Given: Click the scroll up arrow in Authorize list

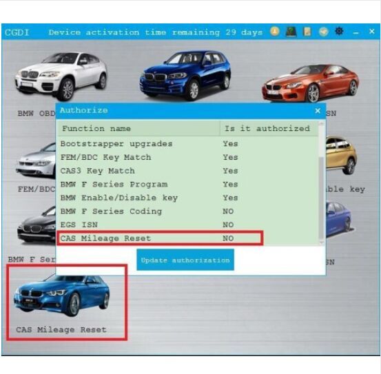Looking at the screenshot, I should [322, 124].
